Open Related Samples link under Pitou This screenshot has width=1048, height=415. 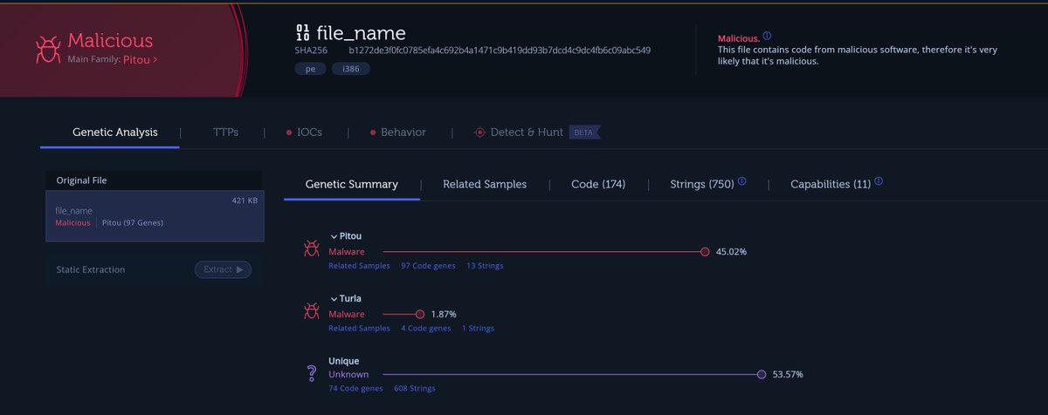click(x=359, y=265)
